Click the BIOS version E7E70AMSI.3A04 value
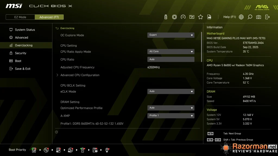Screen dimensions: 278x156 point(253,43)
